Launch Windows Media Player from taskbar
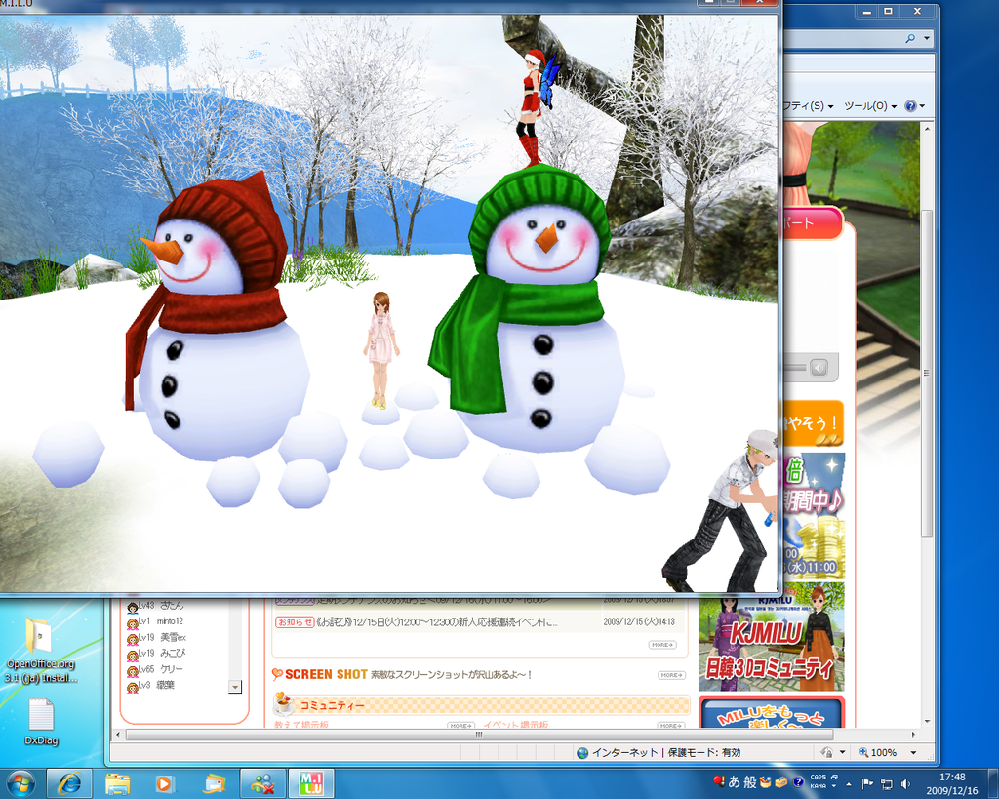Viewport: 999px width, 799px height. (x=165, y=783)
